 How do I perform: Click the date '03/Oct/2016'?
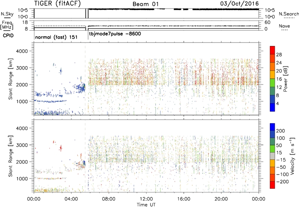click(240, 4)
